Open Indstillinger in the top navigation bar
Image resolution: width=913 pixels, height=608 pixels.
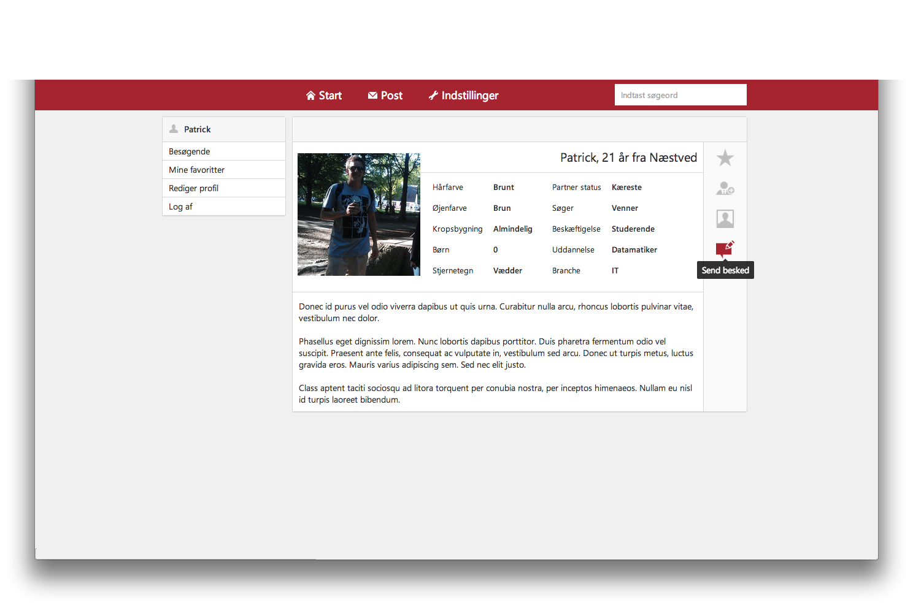(x=463, y=96)
